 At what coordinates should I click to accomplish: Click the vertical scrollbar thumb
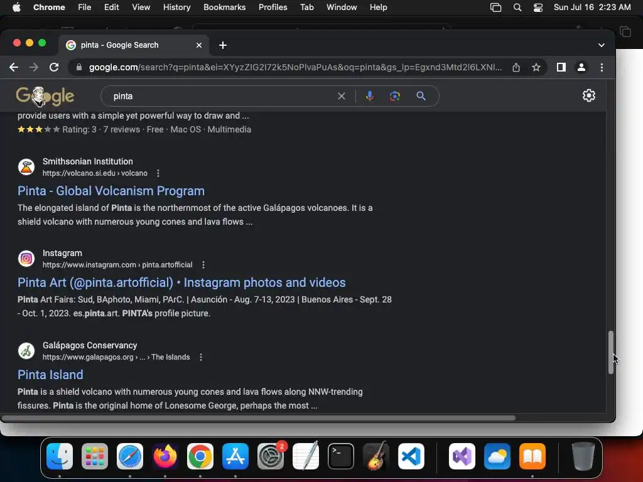click(x=610, y=352)
